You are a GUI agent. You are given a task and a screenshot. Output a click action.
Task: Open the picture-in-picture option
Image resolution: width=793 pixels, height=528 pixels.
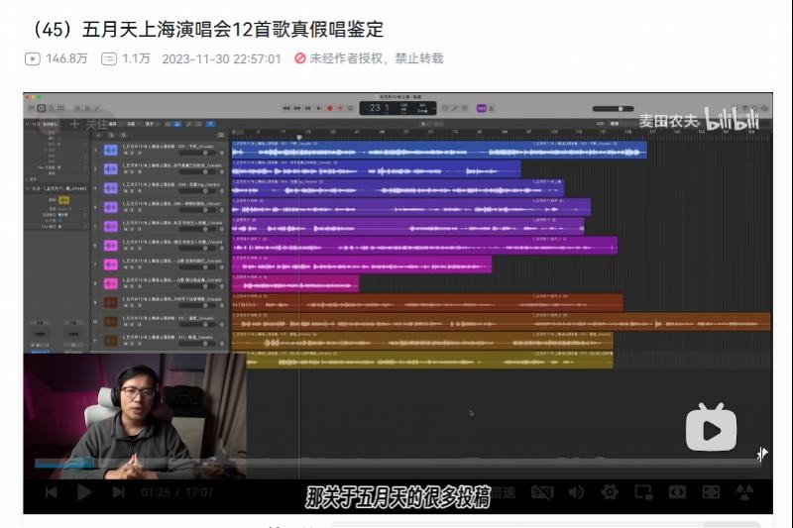[643, 492]
